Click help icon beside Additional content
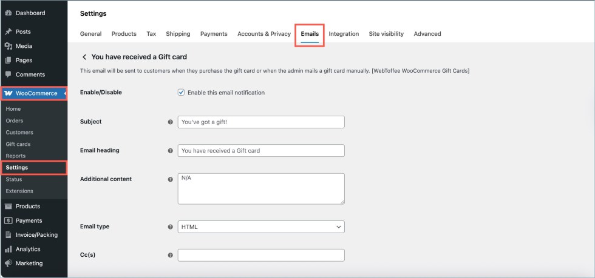This screenshot has width=595, height=278. click(171, 179)
